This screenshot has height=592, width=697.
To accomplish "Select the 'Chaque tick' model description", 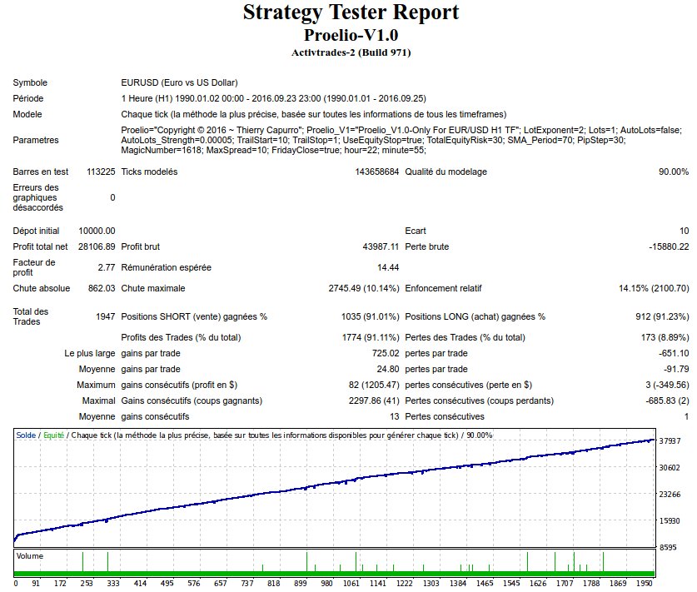I will click(x=313, y=114).
